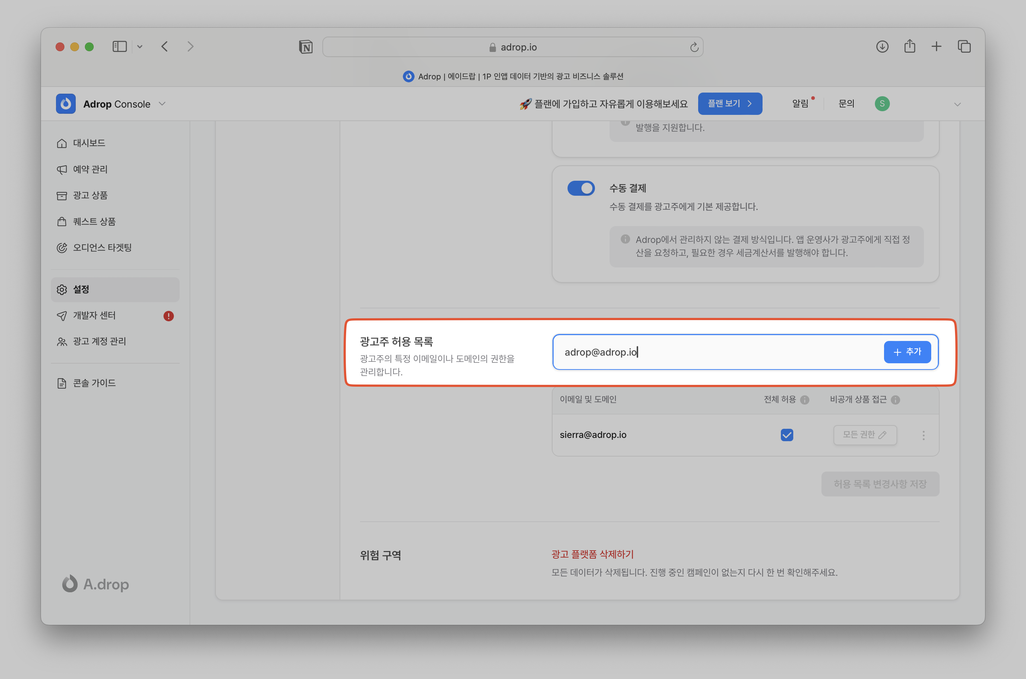
Task: Click the advertiser email input field
Action: [715, 352]
